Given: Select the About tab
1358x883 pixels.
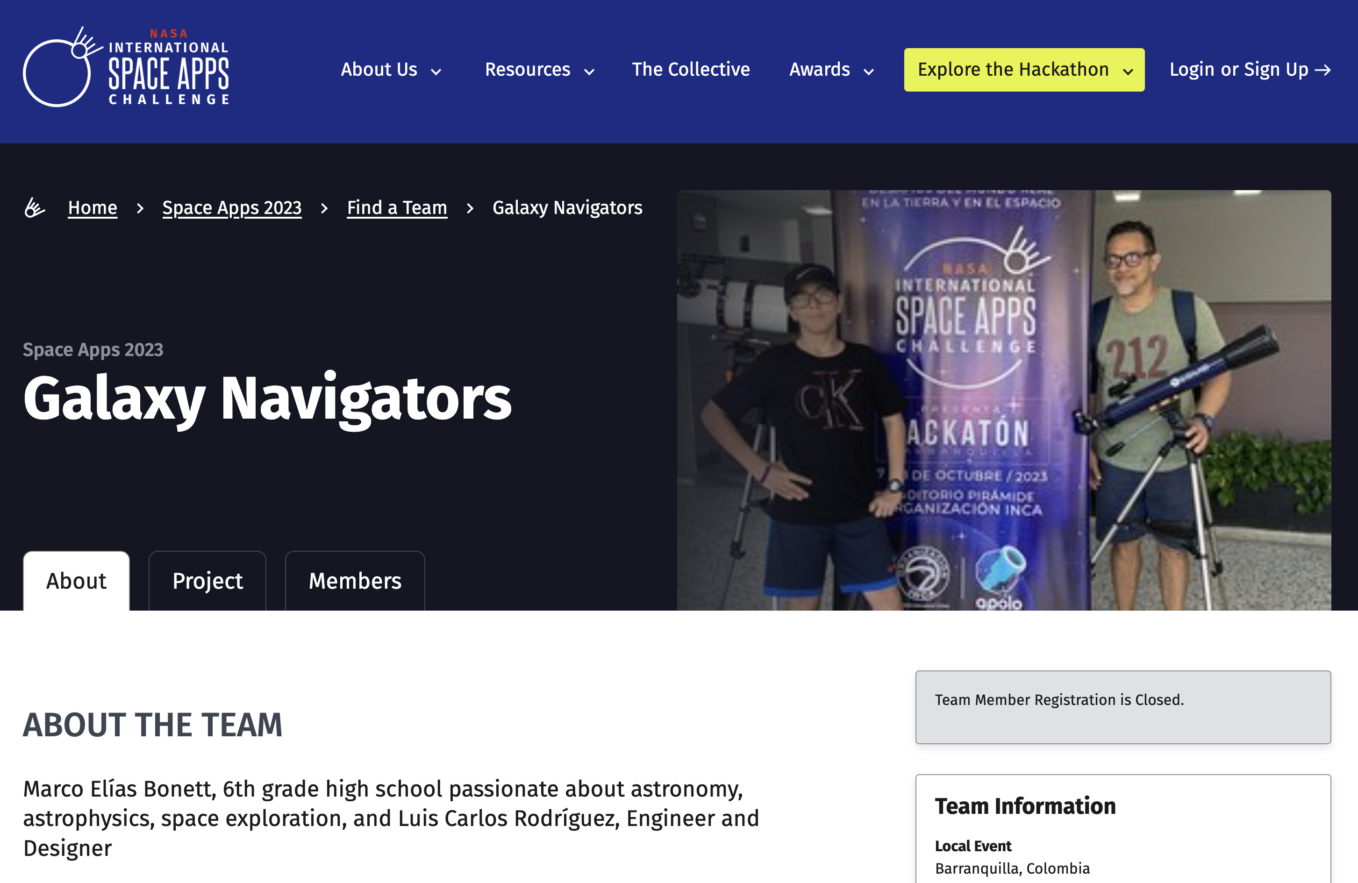Looking at the screenshot, I should tap(77, 581).
